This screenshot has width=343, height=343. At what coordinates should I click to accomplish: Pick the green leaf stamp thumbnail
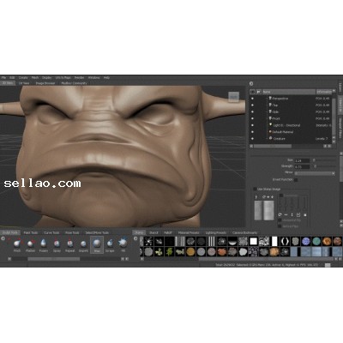tap(170, 252)
